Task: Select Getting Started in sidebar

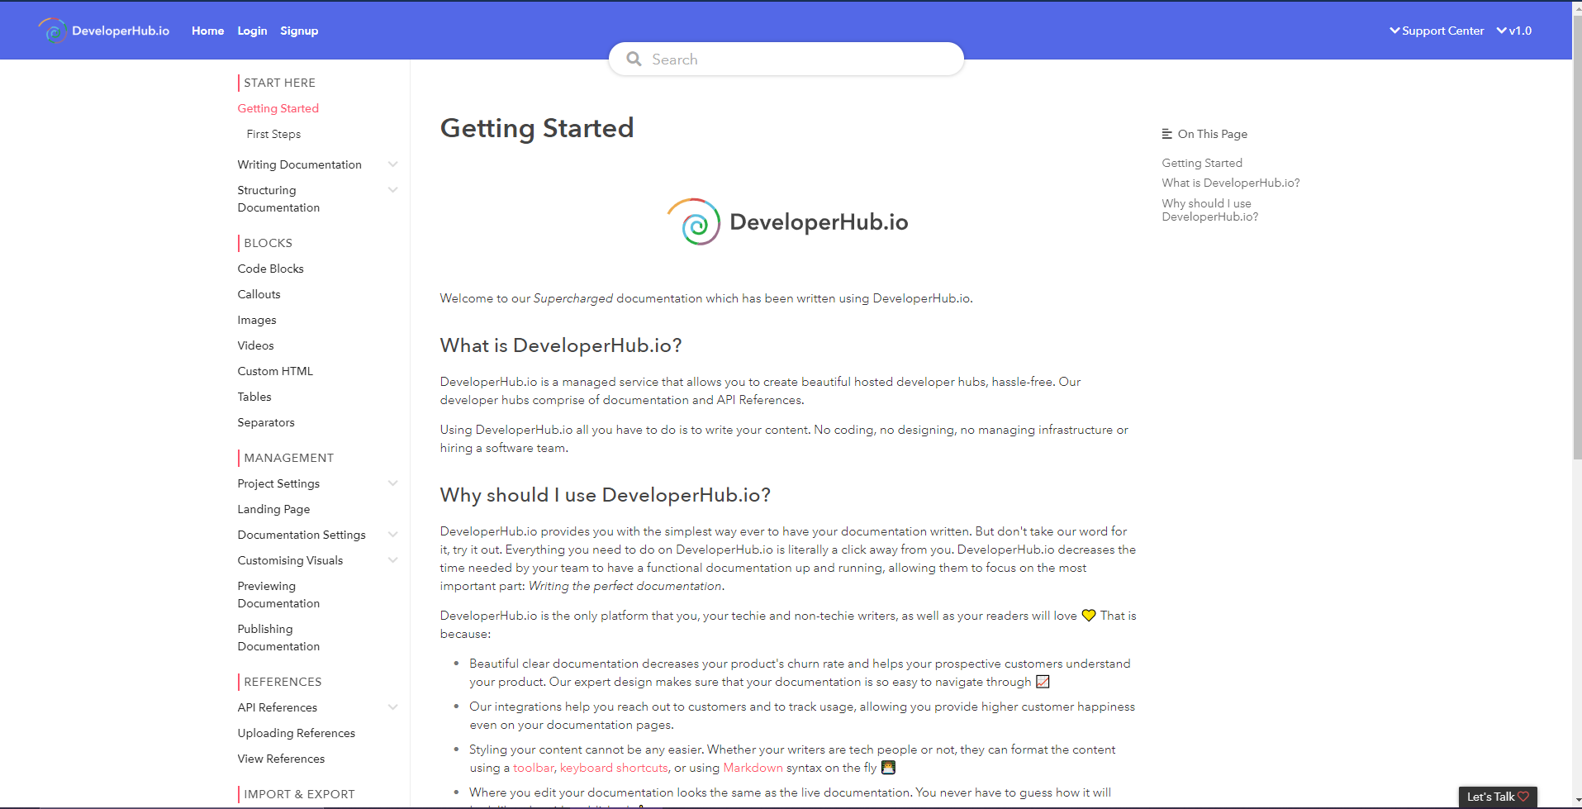Action: tap(278, 108)
